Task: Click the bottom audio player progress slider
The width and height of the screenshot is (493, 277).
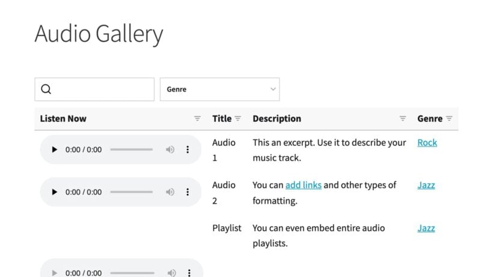Action: pyautogui.click(x=132, y=273)
